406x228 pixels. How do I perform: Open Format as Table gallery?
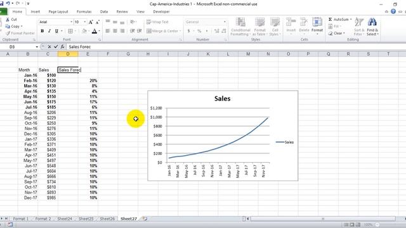pos(259,27)
